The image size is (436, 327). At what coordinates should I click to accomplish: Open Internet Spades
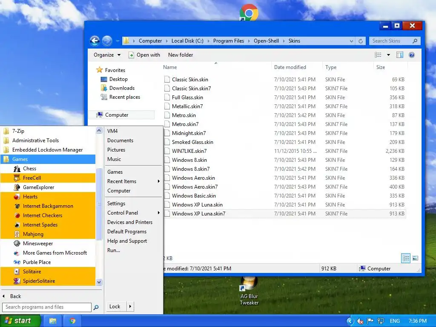tap(48, 225)
